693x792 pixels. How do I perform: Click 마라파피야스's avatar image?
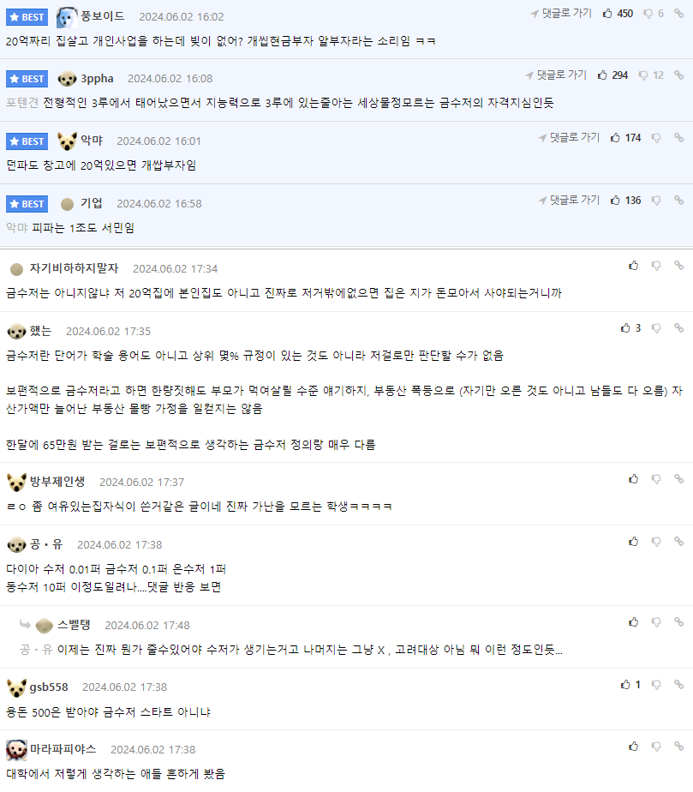pyautogui.click(x=16, y=749)
